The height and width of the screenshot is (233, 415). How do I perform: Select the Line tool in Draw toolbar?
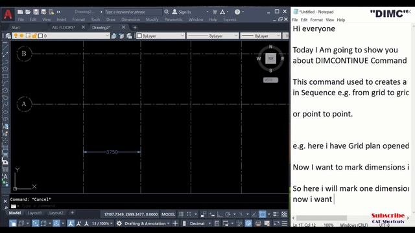click(x=5, y=47)
